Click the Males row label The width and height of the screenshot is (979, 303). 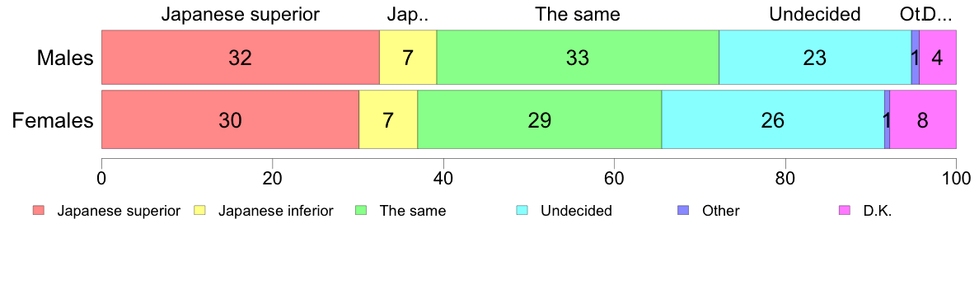pyautogui.click(x=65, y=58)
